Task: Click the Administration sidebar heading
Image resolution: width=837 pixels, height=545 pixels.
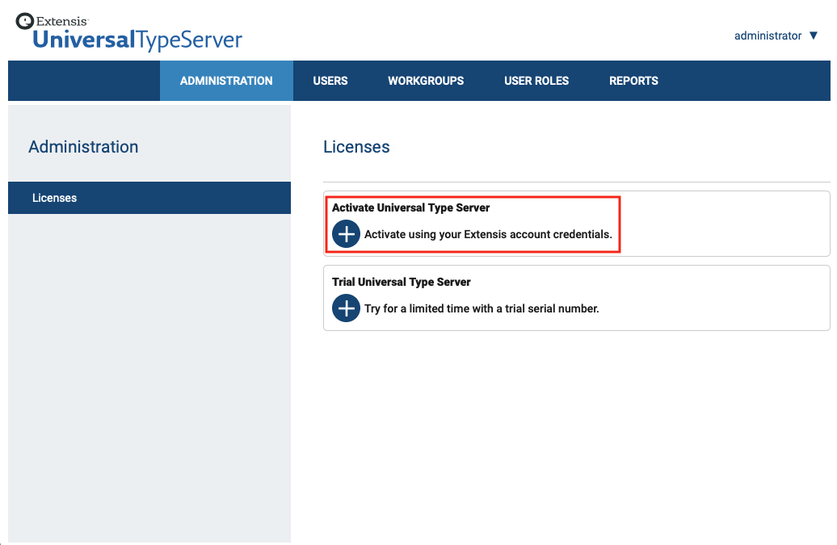Action: pyautogui.click(x=83, y=147)
